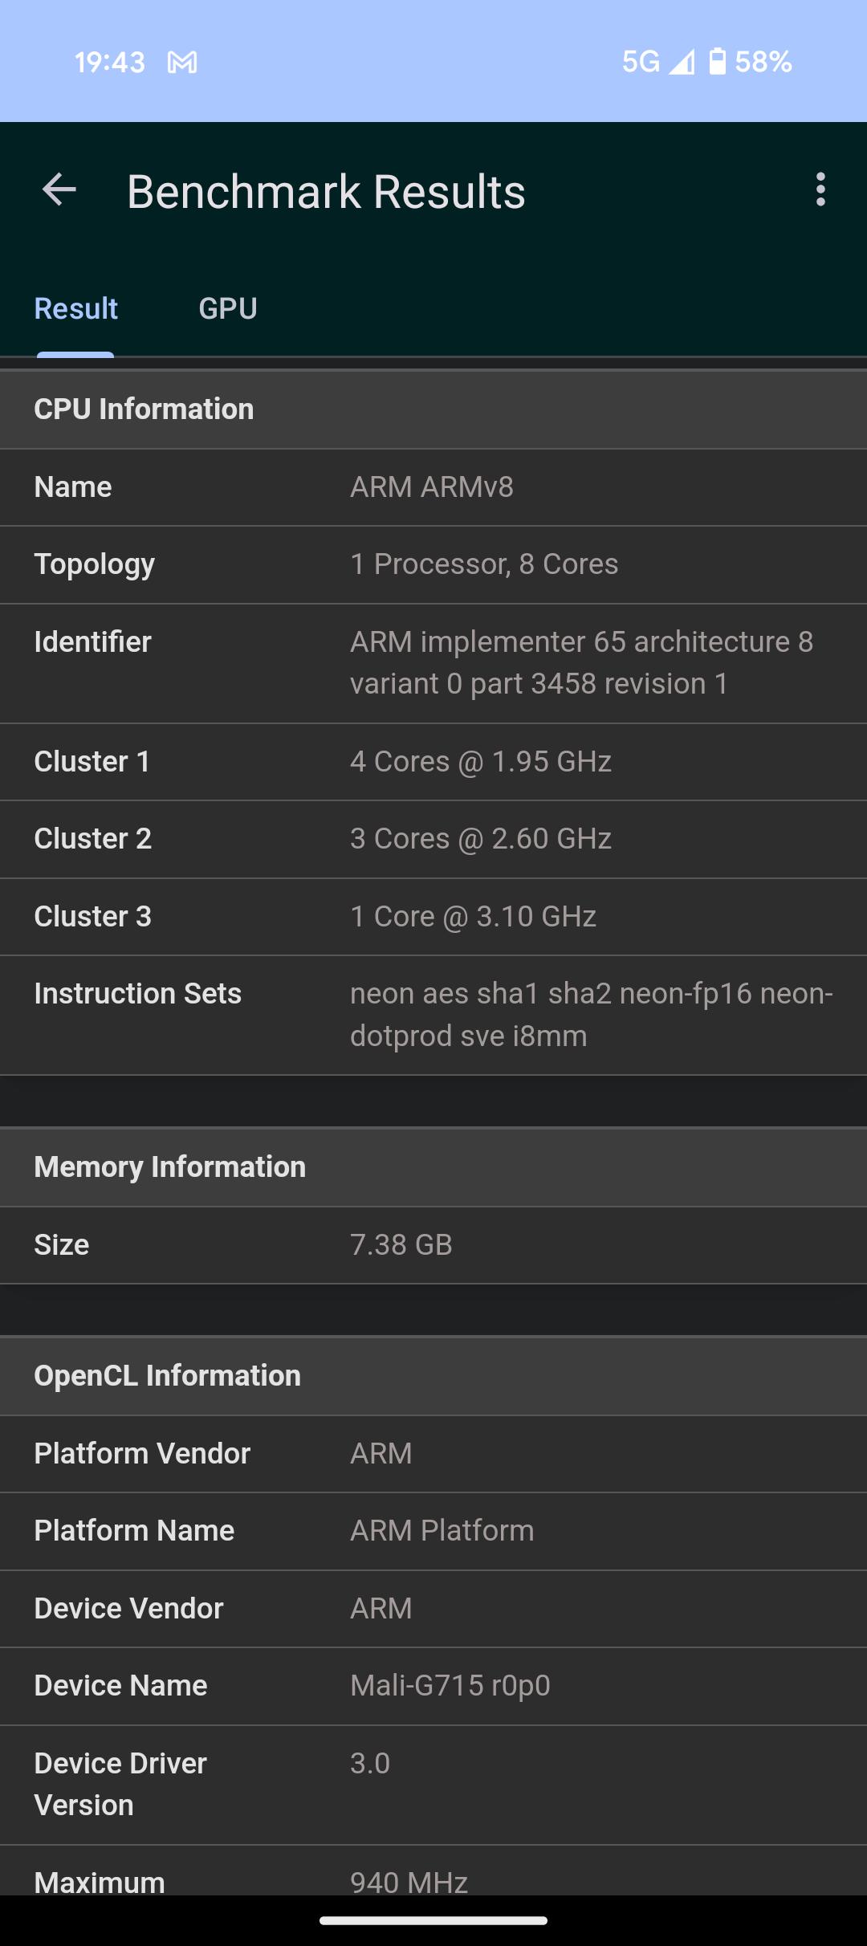Tap the back arrow icon
Image resolution: width=867 pixels, height=1946 pixels.
pyautogui.click(x=59, y=191)
